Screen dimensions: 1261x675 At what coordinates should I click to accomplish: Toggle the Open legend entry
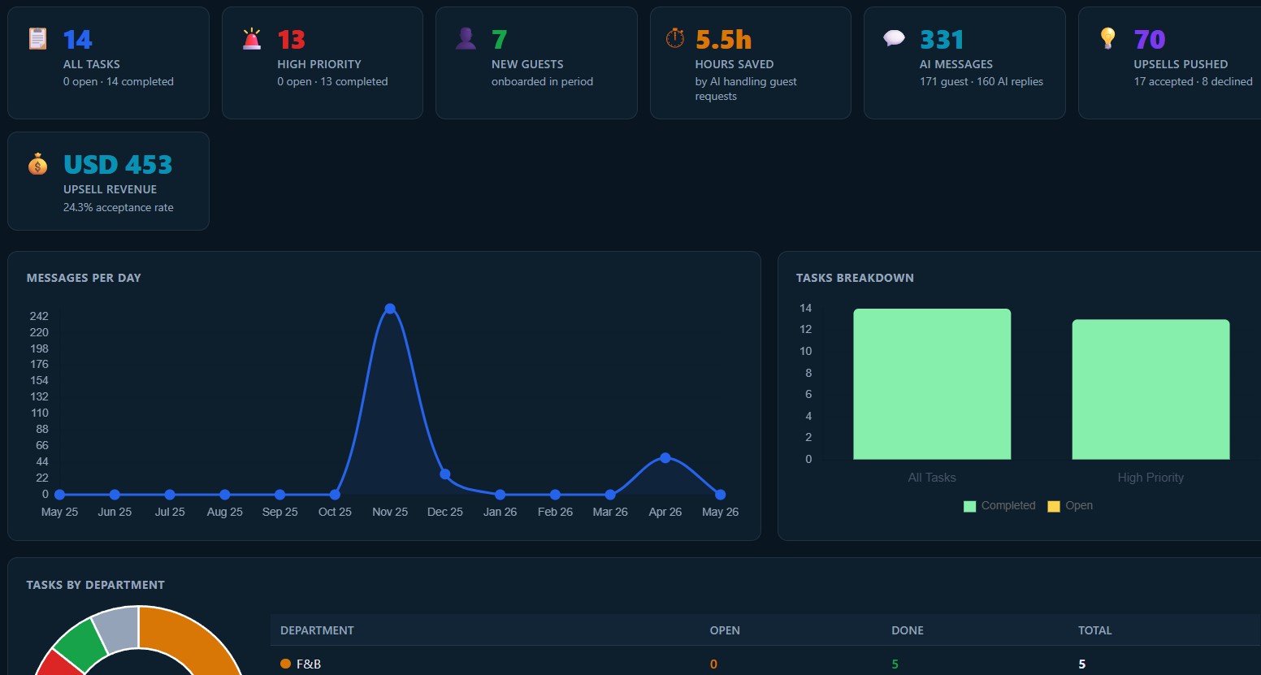[1070, 505]
